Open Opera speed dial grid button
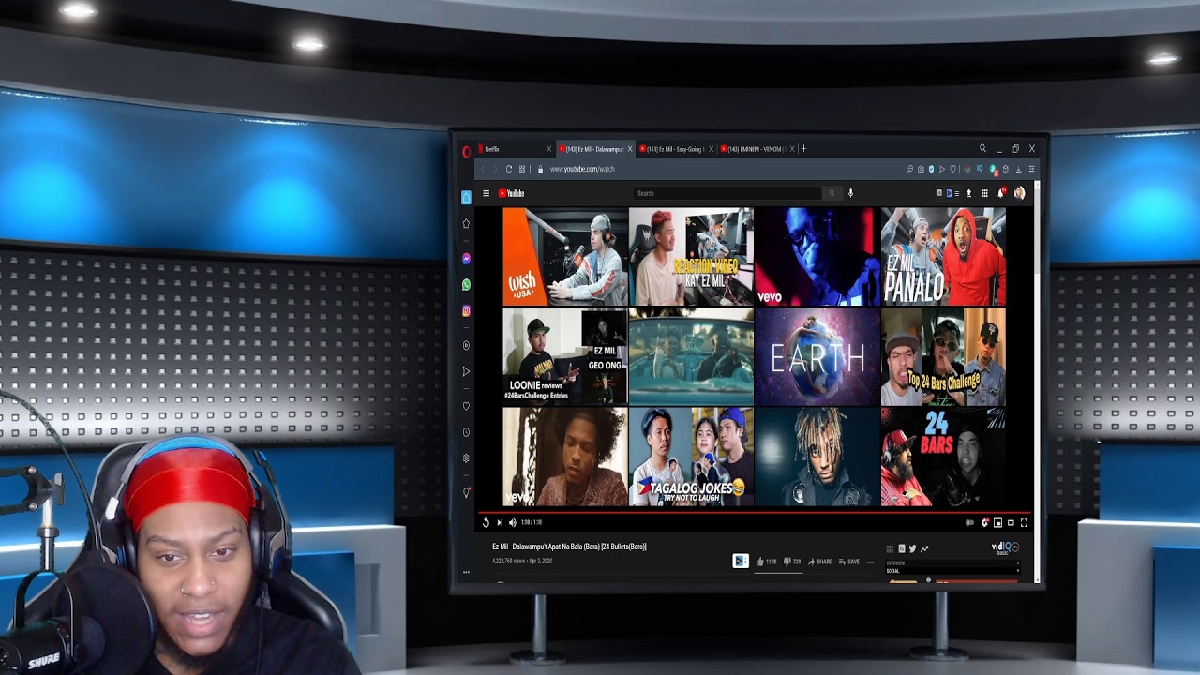1200x675 pixels. [522, 169]
